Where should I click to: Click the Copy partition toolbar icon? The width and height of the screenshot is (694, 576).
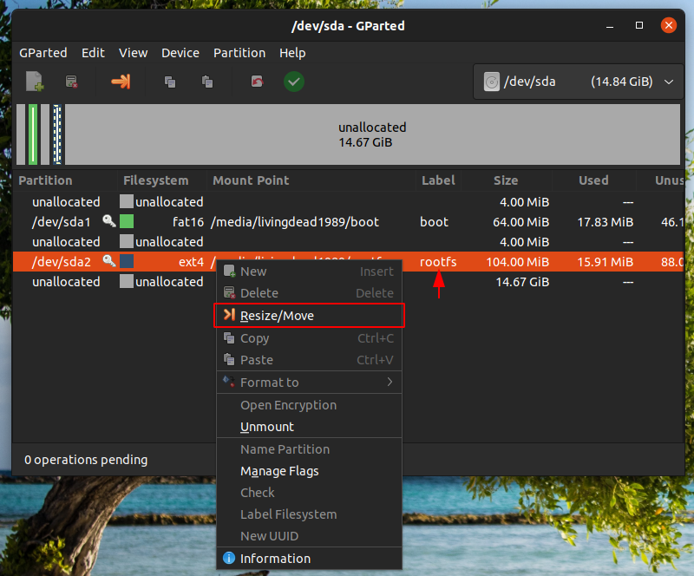[170, 82]
